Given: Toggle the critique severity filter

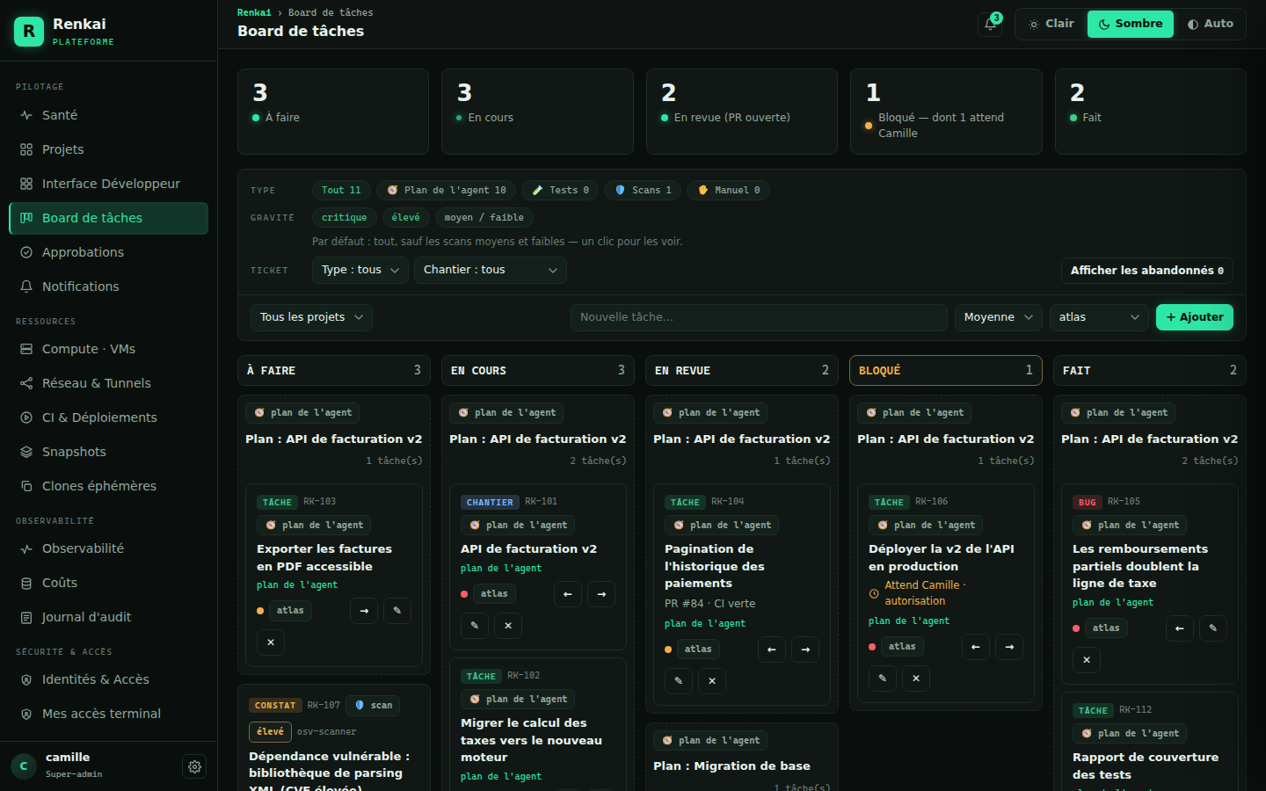Looking at the screenshot, I should [x=345, y=217].
